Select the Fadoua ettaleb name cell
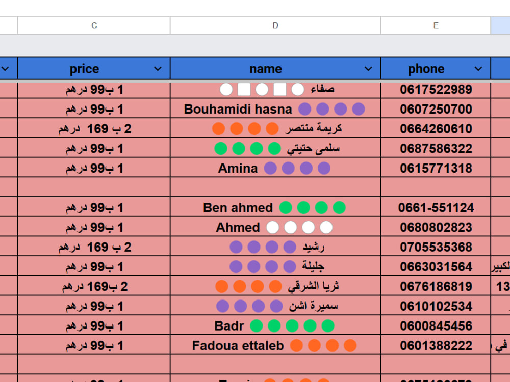510x382 pixels. (275, 345)
